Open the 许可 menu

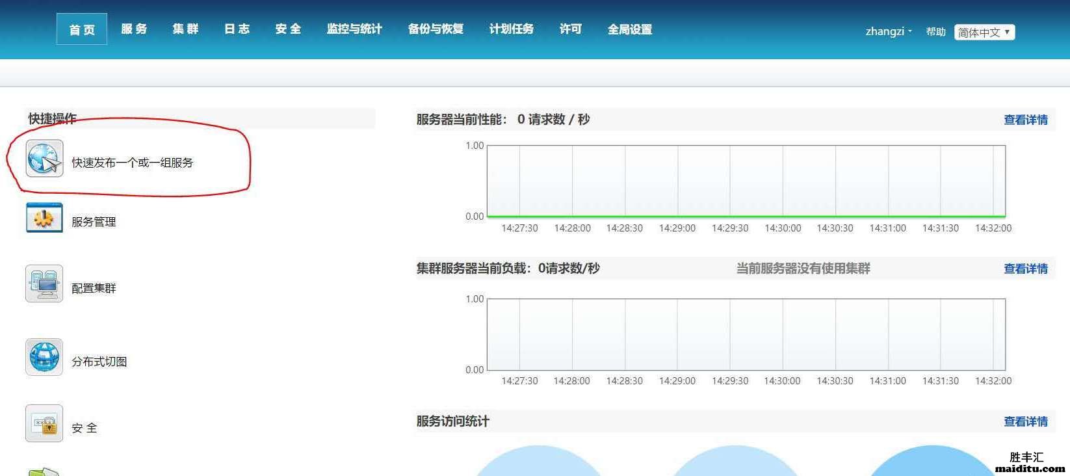pos(571,29)
